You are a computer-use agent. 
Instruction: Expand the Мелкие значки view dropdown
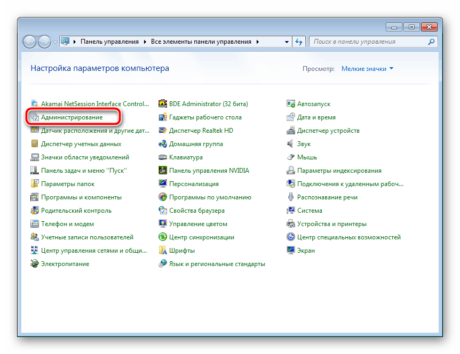point(367,69)
